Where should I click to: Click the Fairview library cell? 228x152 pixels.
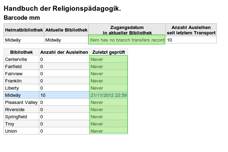pyautogui.click(x=14, y=73)
